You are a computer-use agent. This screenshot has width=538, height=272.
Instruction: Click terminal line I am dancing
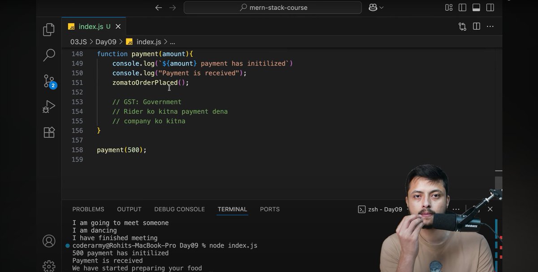[95, 230]
